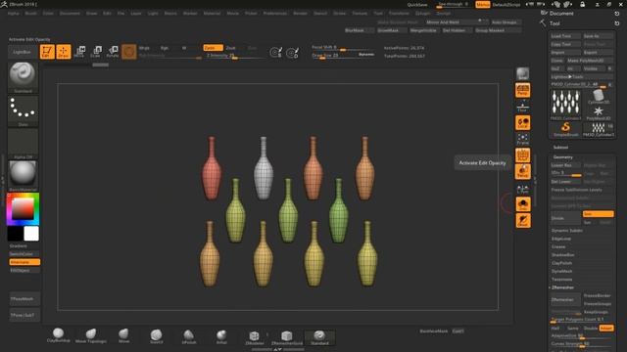The image size is (627, 352).
Task: Open the Dots stroke selector
Action: [x=23, y=110]
